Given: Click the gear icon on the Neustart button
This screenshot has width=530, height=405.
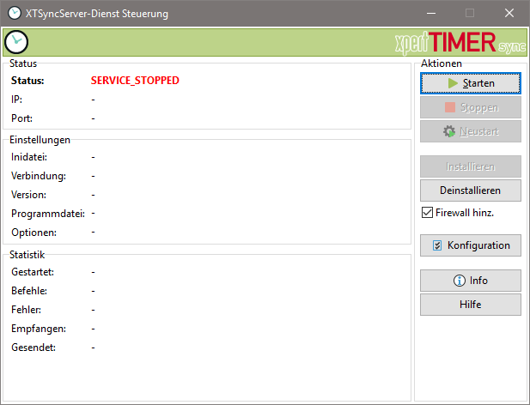Looking at the screenshot, I should click(448, 132).
